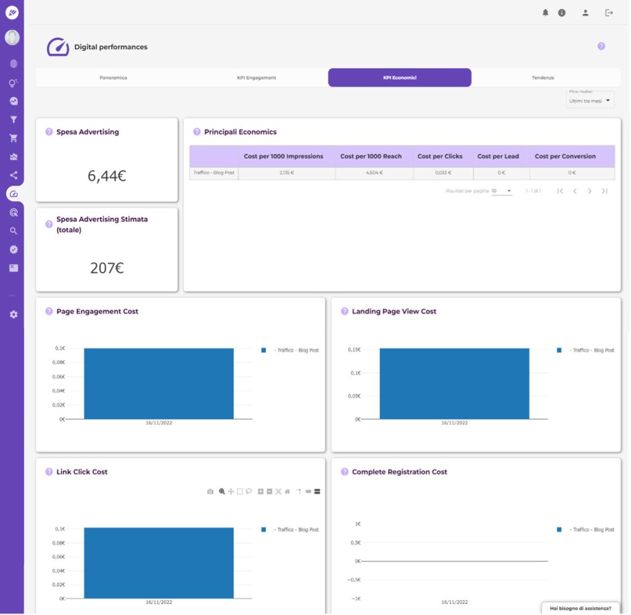Screen dimensions: 631x615
Task: Click the notifications bell icon
Action: pyautogui.click(x=545, y=13)
